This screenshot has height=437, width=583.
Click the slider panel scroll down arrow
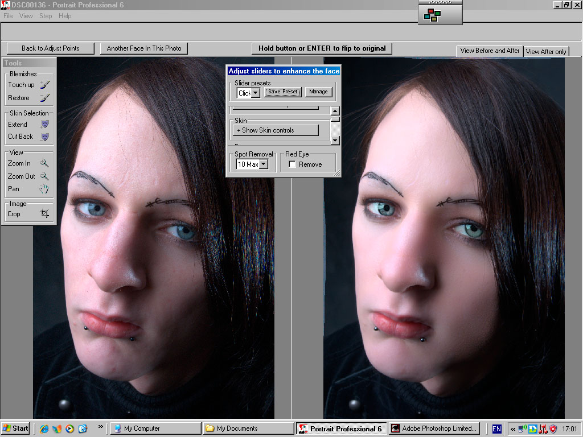pyautogui.click(x=335, y=140)
